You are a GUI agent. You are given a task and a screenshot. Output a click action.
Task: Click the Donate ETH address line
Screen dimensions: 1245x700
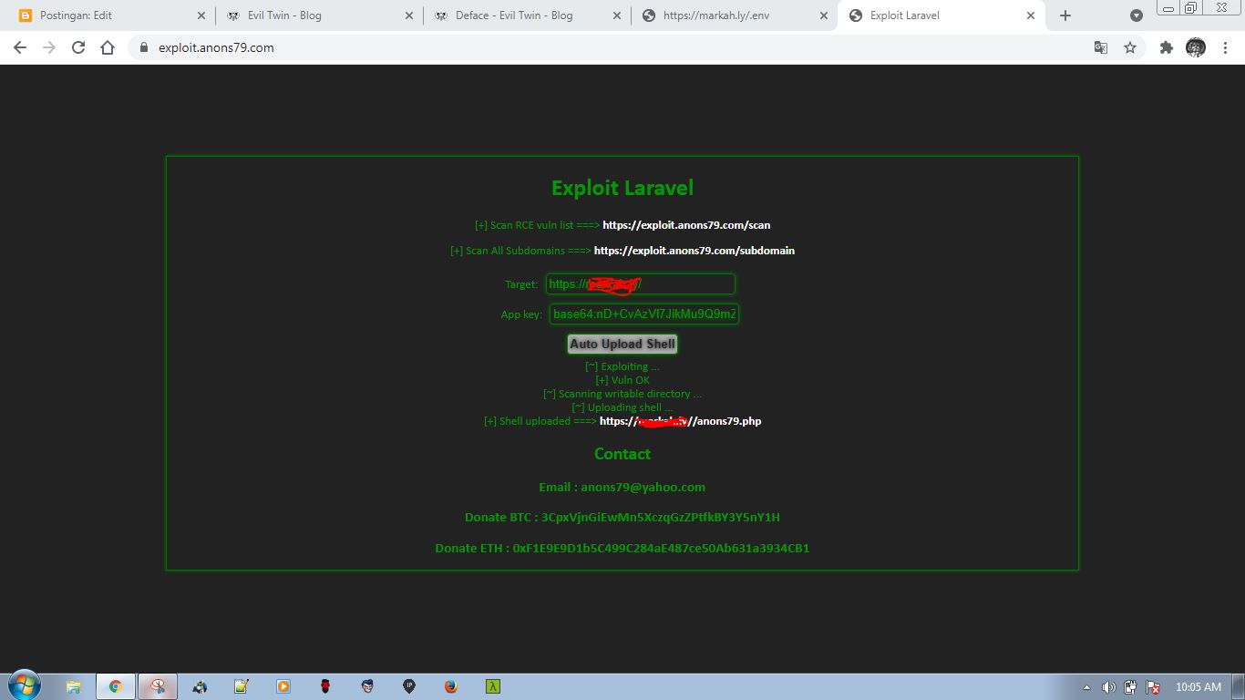click(622, 549)
